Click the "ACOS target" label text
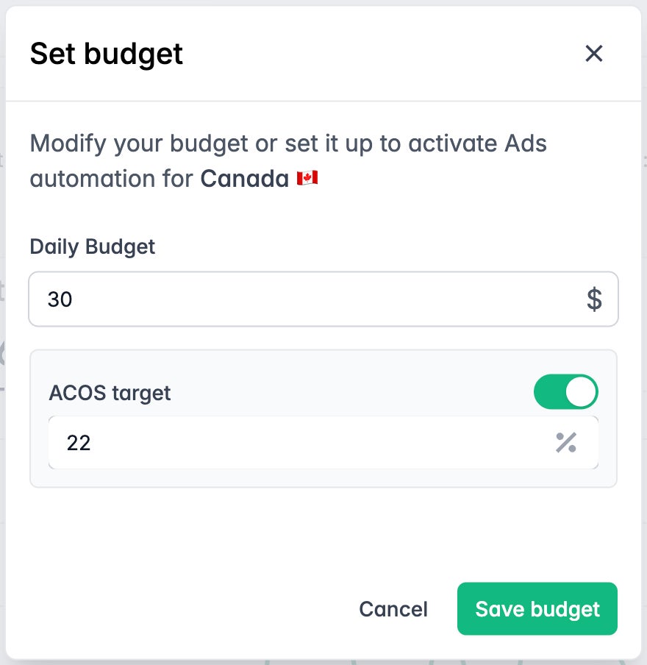 (110, 393)
